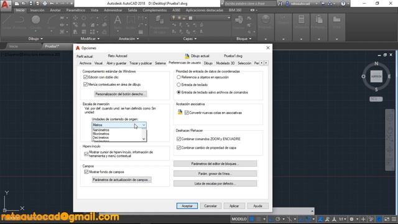
Task: Toggle 'Combinar cambio de propiedad de capa' checkbox
Action: tap(178, 147)
